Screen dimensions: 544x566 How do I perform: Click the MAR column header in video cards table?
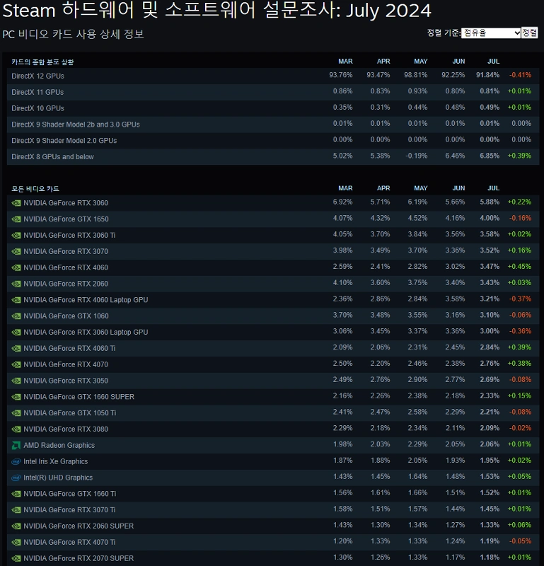345,188
